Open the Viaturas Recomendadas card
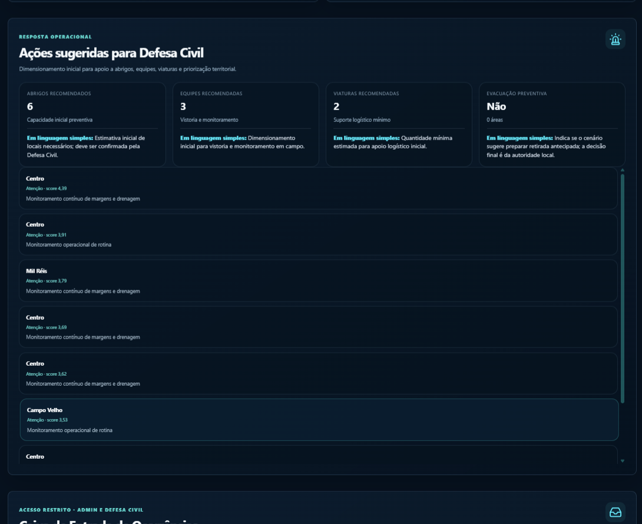Image resolution: width=642 pixels, height=524 pixels. 399,124
